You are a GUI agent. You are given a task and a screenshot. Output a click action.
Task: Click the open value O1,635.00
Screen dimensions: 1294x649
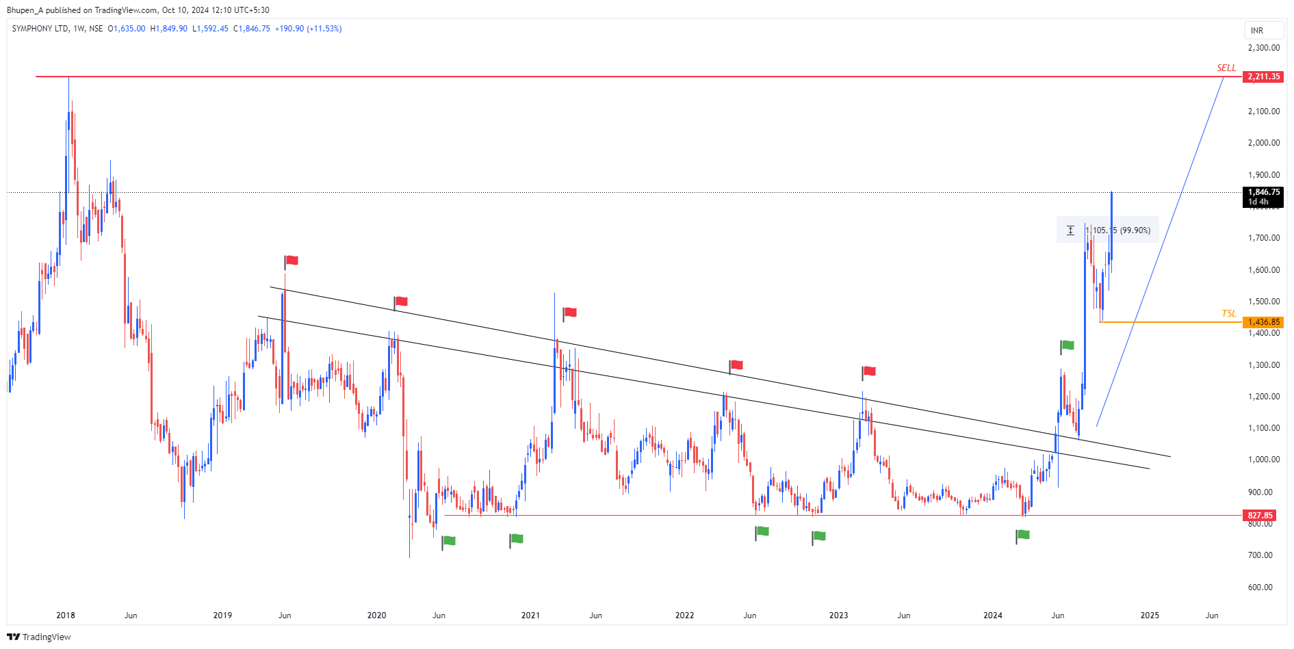tap(127, 29)
